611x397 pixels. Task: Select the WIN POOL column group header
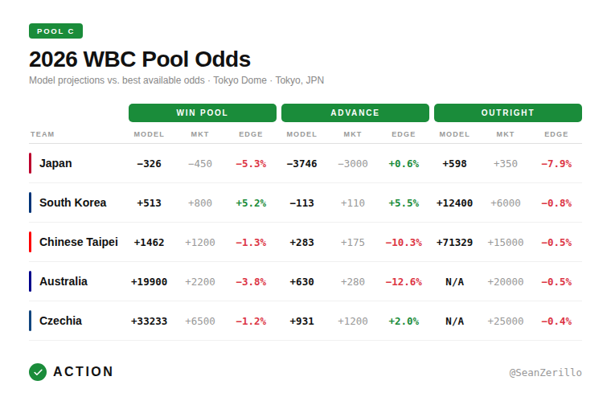pos(202,113)
